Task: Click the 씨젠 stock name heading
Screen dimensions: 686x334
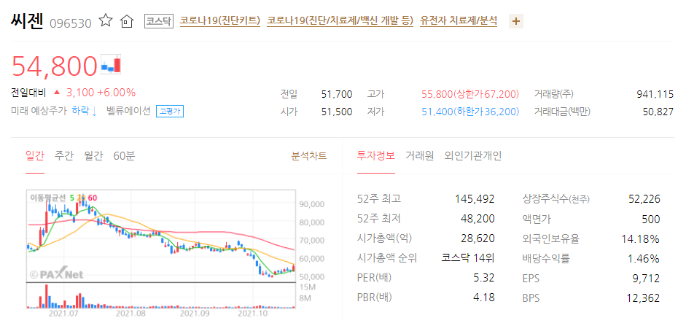Action: (x=27, y=21)
